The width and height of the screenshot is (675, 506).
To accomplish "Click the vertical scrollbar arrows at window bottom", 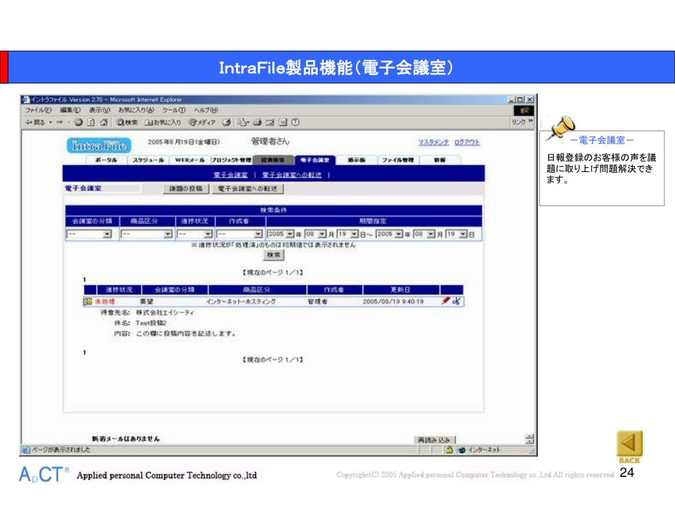I will (529, 438).
